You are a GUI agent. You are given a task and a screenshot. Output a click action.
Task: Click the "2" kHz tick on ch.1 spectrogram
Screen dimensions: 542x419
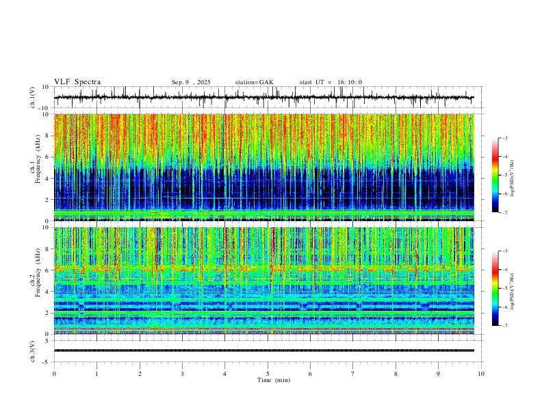pyautogui.click(x=48, y=200)
